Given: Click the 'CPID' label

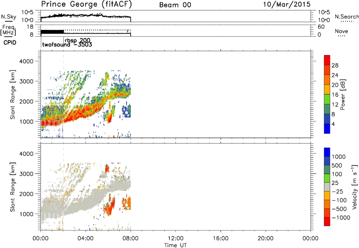Looking at the screenshot, I should 10,43.
